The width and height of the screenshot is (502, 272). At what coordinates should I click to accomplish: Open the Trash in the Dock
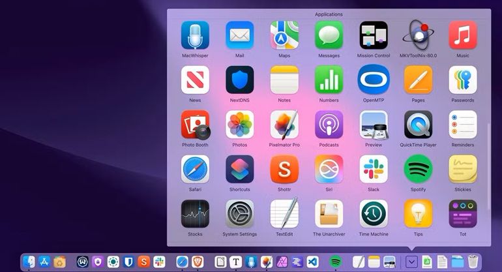(x=473, y=262)
